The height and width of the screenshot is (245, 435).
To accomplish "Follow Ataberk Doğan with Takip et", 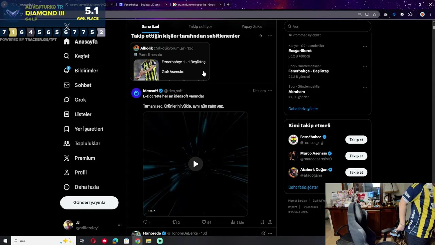I will 356,173.
